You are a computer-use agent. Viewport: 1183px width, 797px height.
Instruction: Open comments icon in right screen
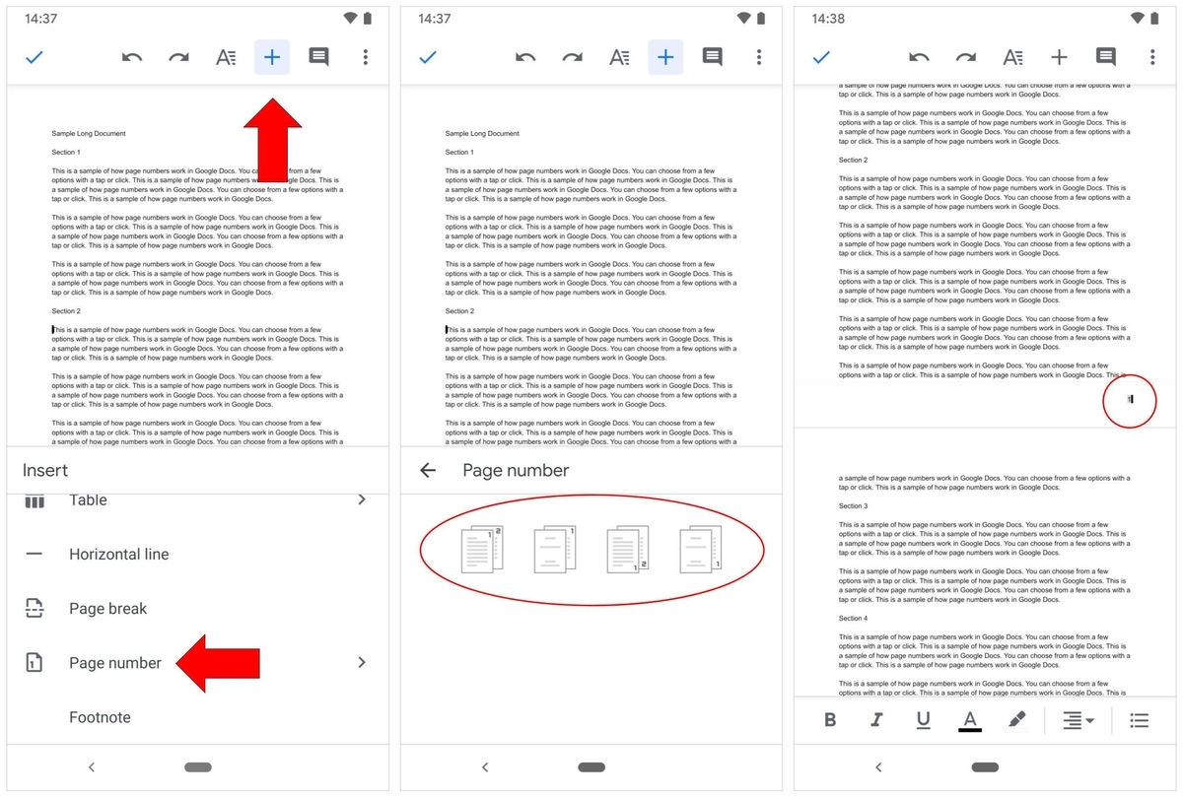tap(1105, 57)
